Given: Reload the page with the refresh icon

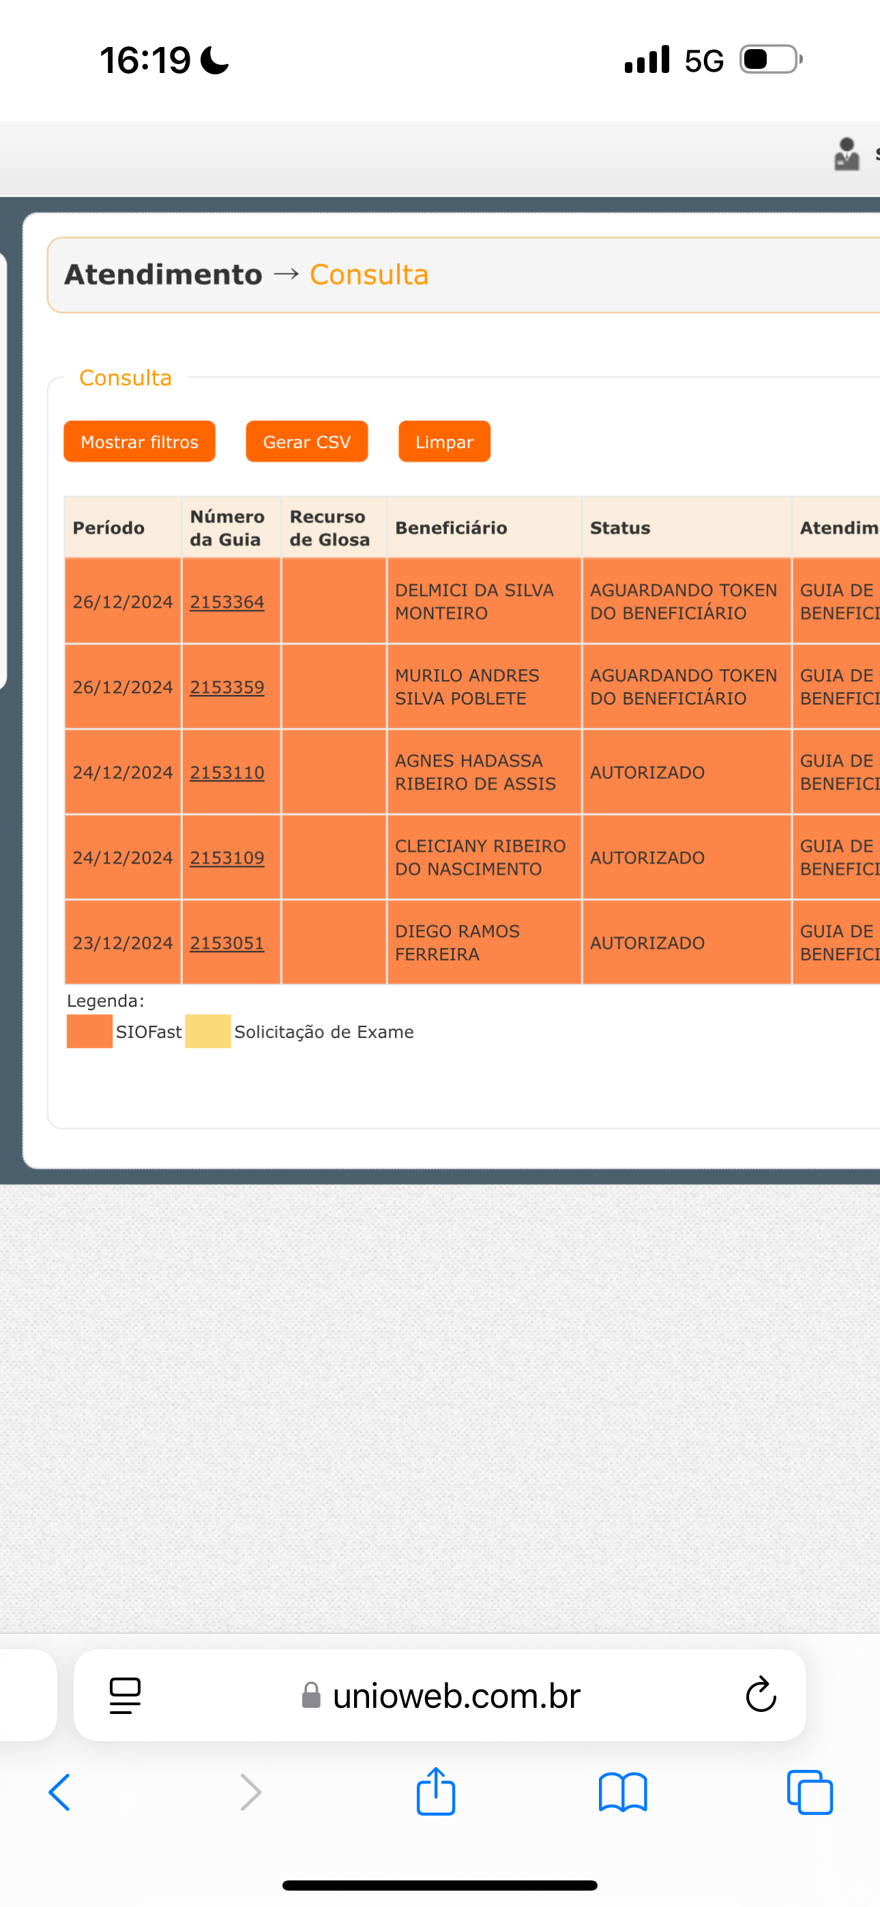Looking at the screenshot, I should tap(761, 1694).
